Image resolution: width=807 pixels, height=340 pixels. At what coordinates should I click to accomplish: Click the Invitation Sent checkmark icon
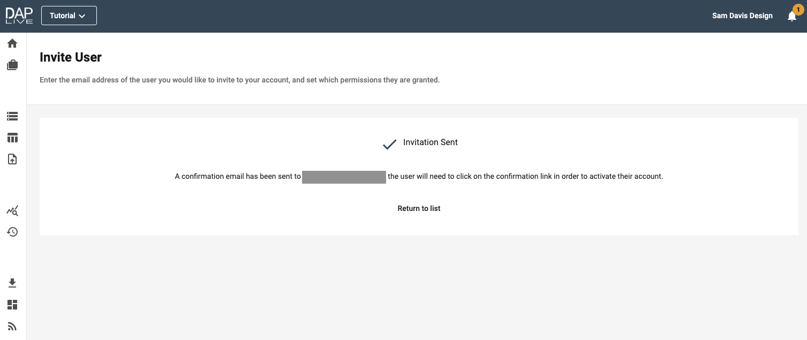[x=389, y=144]
